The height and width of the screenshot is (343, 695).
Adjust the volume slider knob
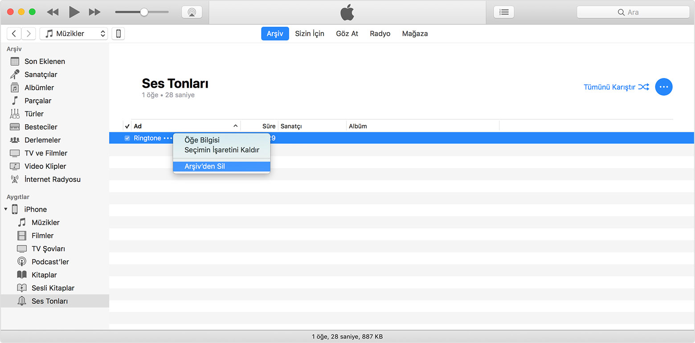pyautogui.click(x=144, y=12)
